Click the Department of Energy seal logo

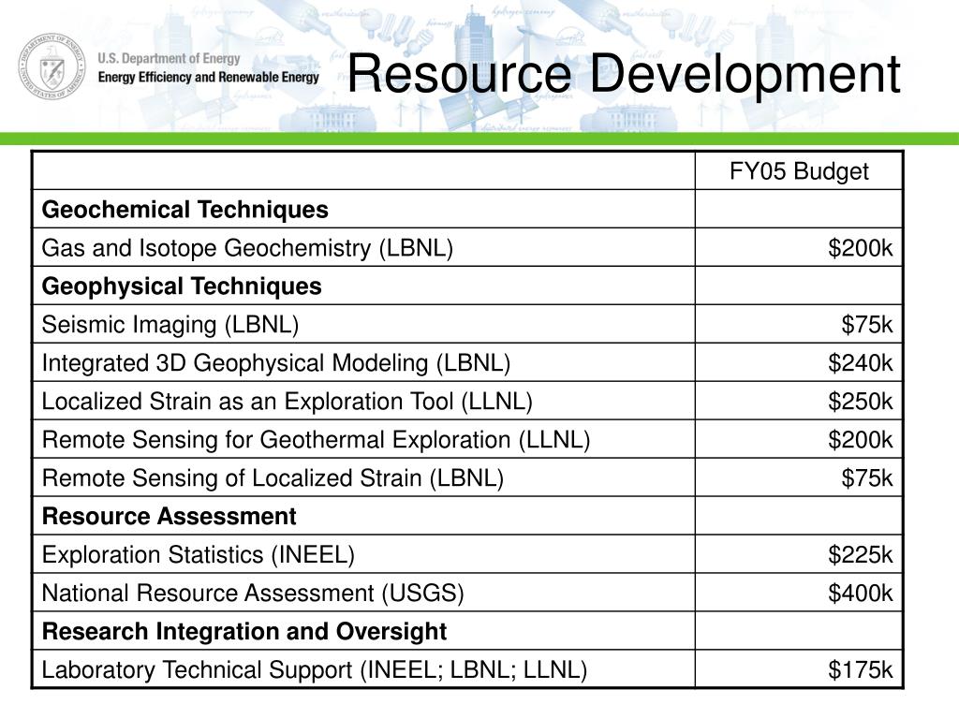(52, 66)
